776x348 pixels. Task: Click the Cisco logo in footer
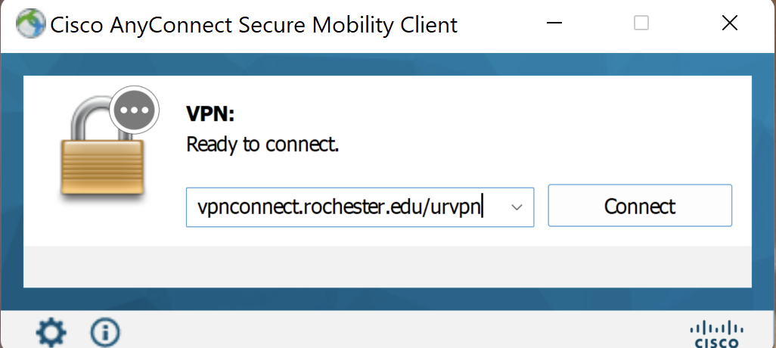716,334
